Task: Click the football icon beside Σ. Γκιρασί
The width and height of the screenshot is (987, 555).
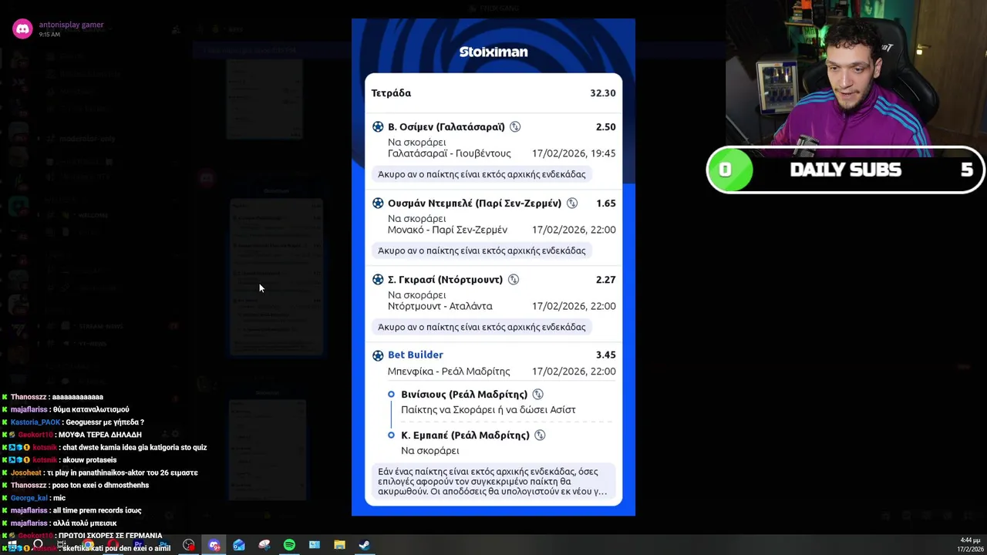Action: (378, 280)
